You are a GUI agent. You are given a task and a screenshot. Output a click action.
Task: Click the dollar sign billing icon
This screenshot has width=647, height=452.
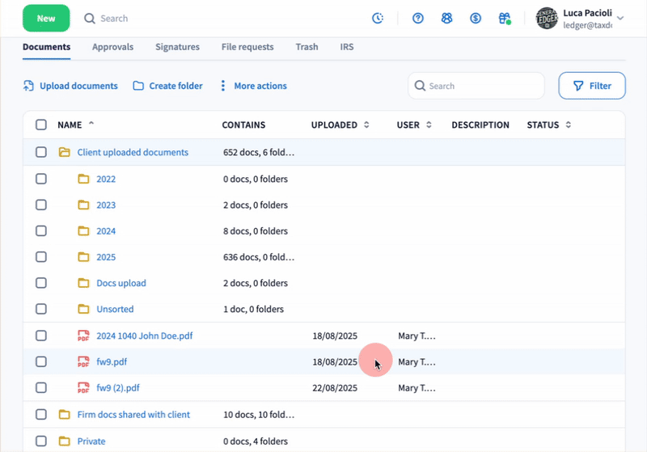click(476, 18)
